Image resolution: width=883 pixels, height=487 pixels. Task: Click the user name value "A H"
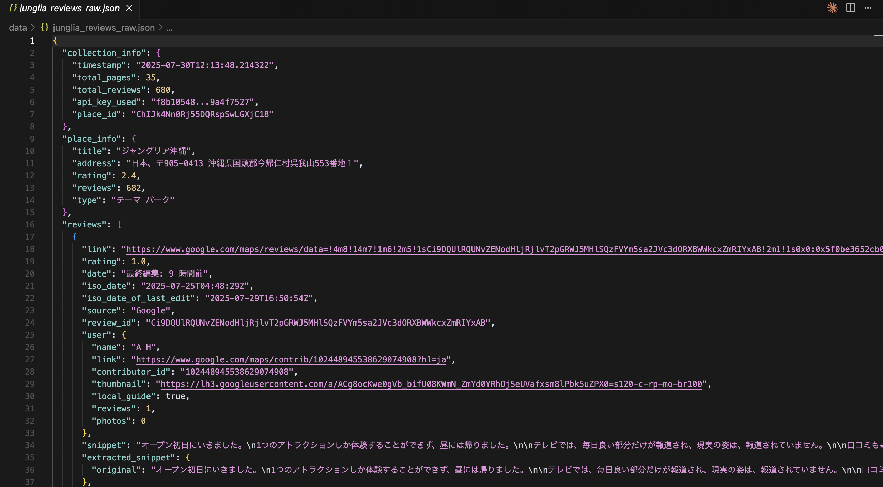point(144,347)
